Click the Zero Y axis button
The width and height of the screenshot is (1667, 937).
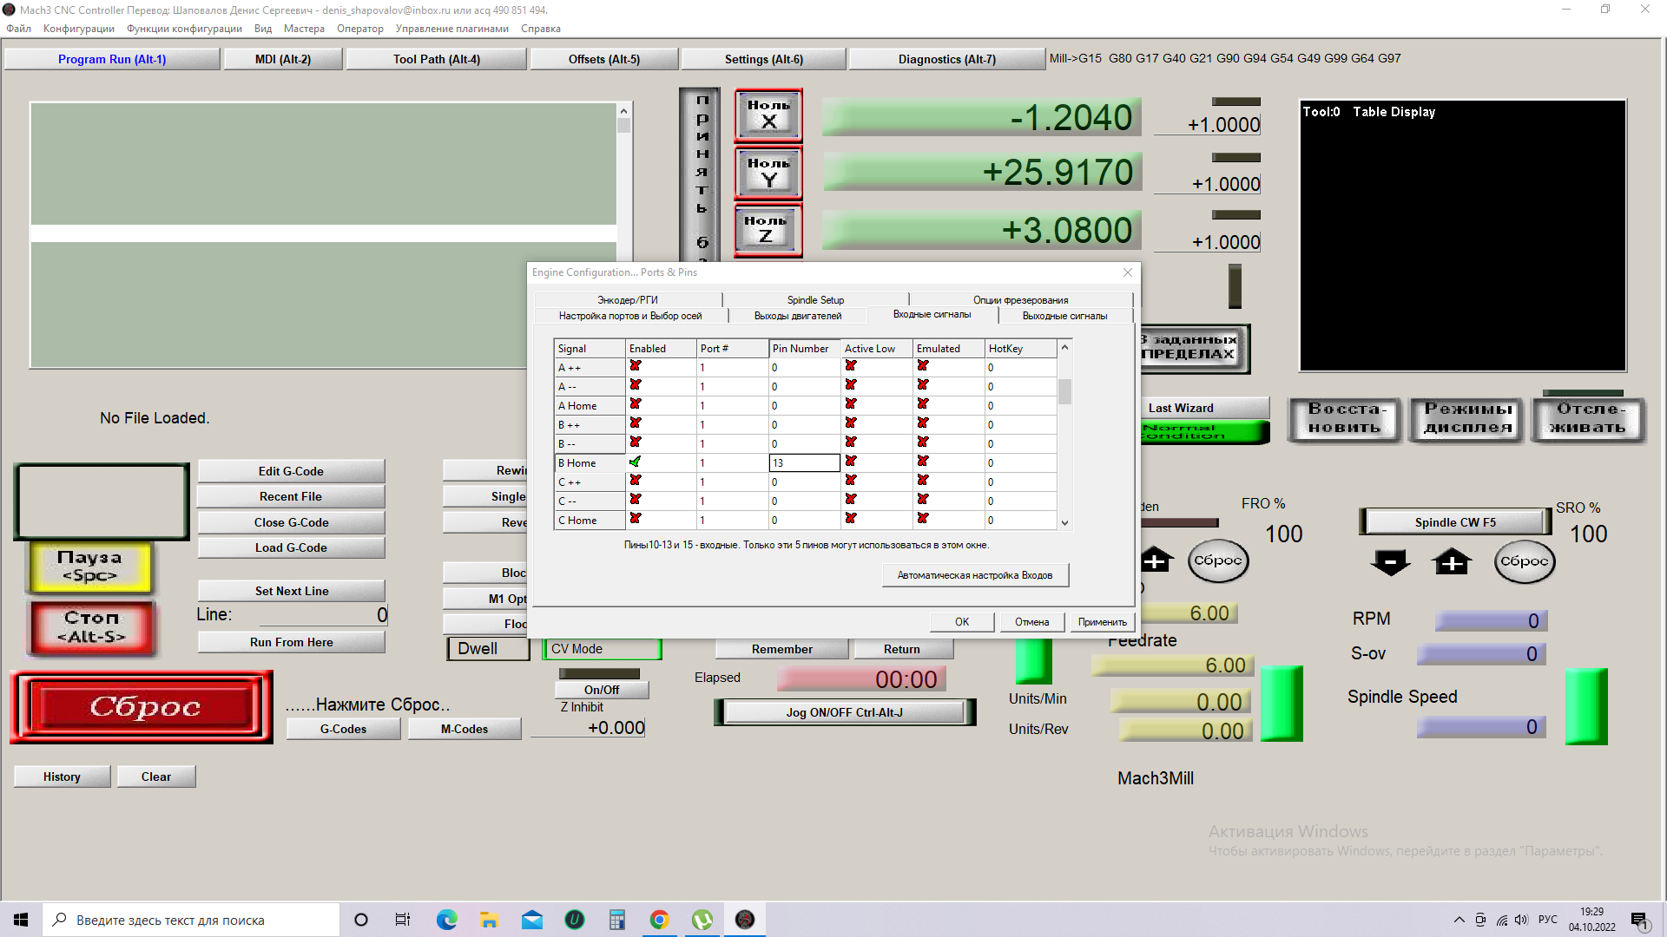tap(768, 173)
